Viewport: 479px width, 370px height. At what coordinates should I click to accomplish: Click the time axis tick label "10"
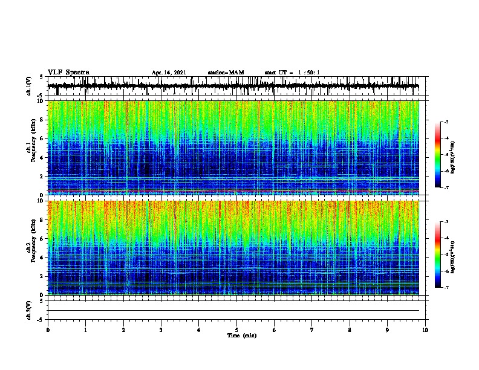[x=425, y=330]
